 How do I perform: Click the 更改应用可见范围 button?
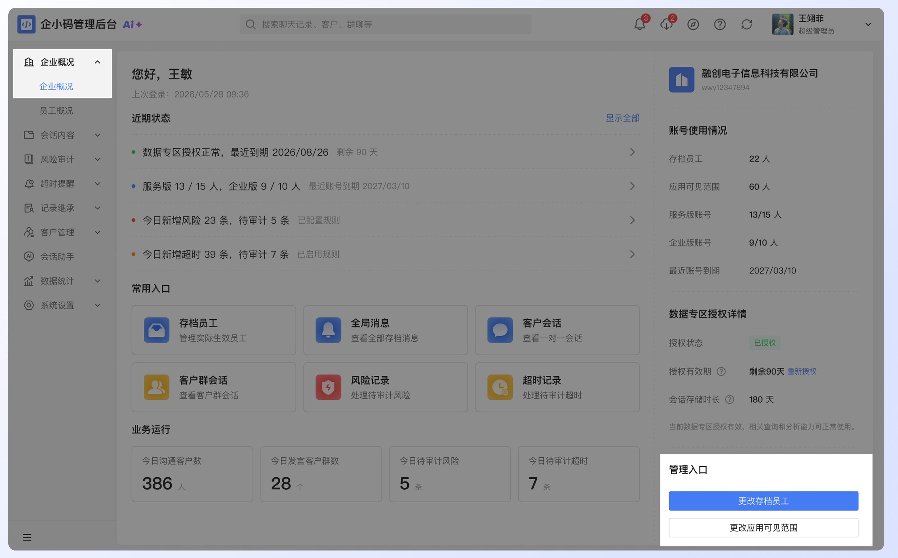(x=763, y=528)
